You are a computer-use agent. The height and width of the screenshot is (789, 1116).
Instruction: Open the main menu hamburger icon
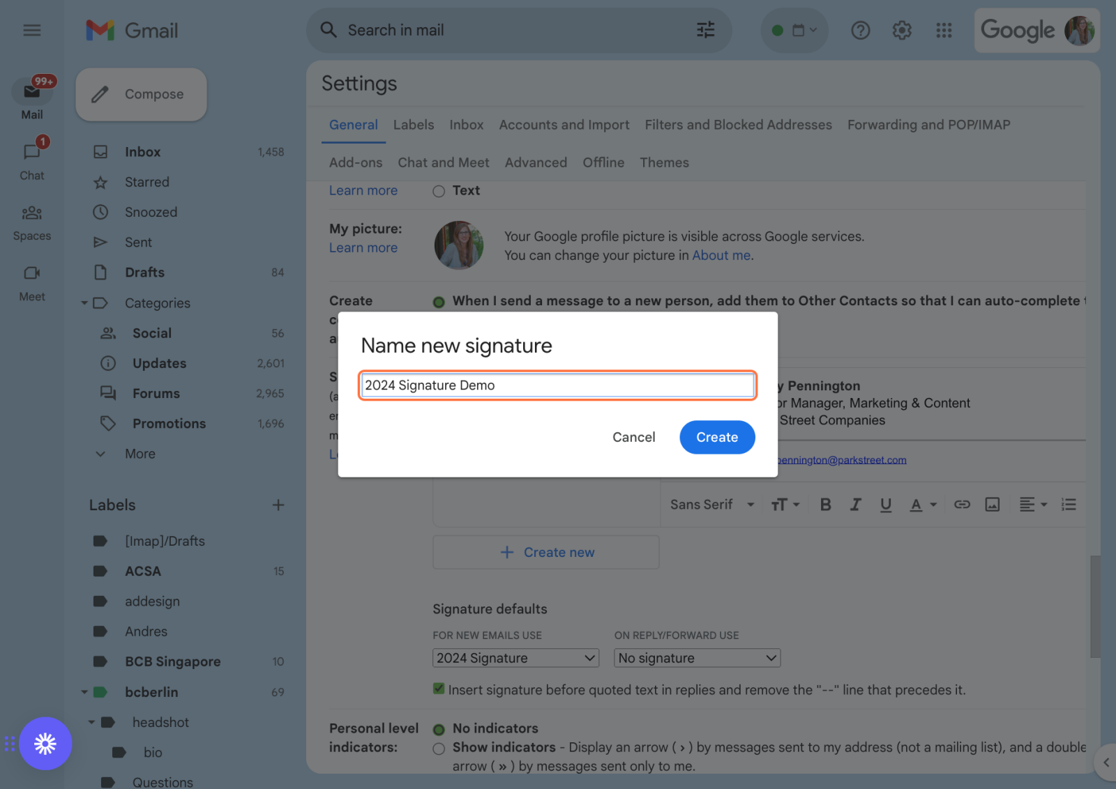coord(32,30)
